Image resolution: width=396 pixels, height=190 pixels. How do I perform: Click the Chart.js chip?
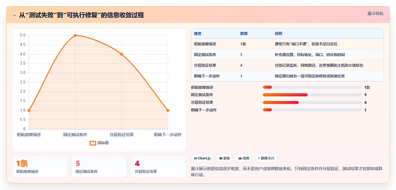pyautogui.click(x=202, y=158)
